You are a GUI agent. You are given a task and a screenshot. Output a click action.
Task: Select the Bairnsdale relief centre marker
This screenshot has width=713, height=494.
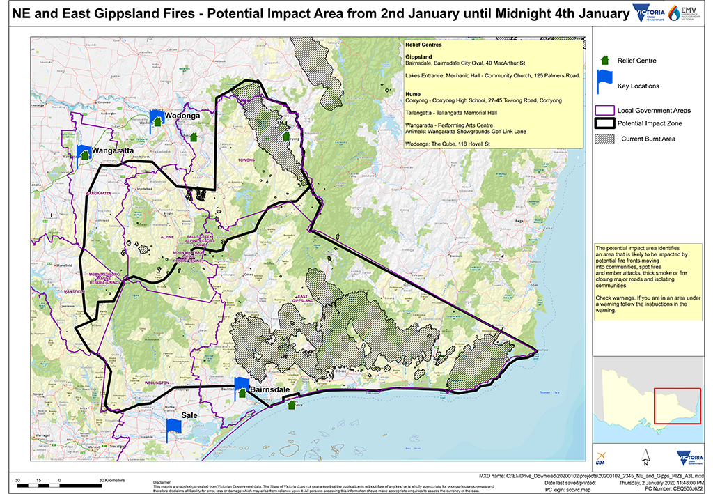coord(242,392)
